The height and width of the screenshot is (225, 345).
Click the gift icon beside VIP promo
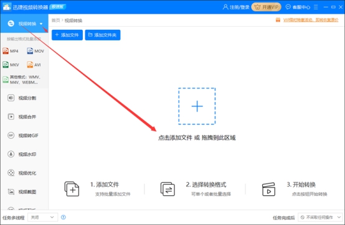(278, 20)
